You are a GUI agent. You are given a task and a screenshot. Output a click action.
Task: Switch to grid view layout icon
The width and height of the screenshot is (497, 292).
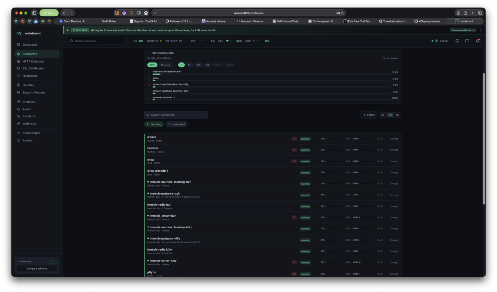tap(382, 115)
